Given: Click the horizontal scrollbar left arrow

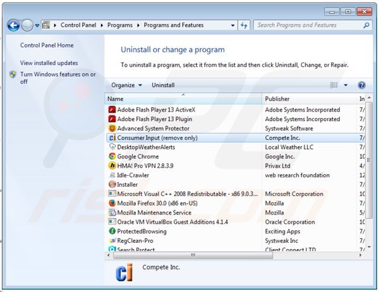Looking at the screenshot, I should tap(109, 255).
